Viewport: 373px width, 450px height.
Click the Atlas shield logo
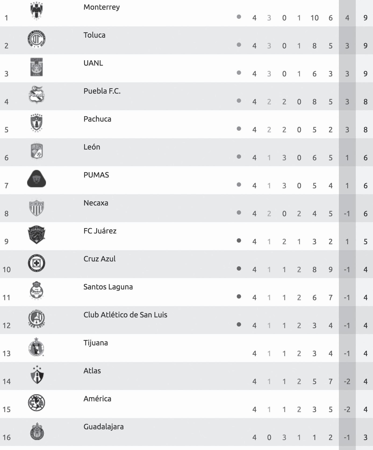click(x=37, y=375)
